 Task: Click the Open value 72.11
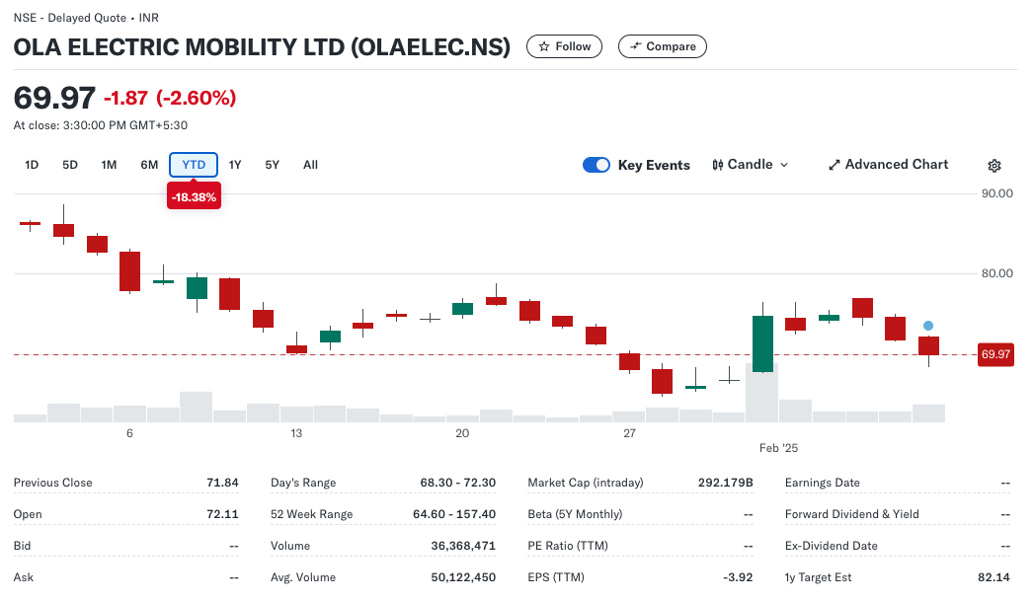point(222,514)
